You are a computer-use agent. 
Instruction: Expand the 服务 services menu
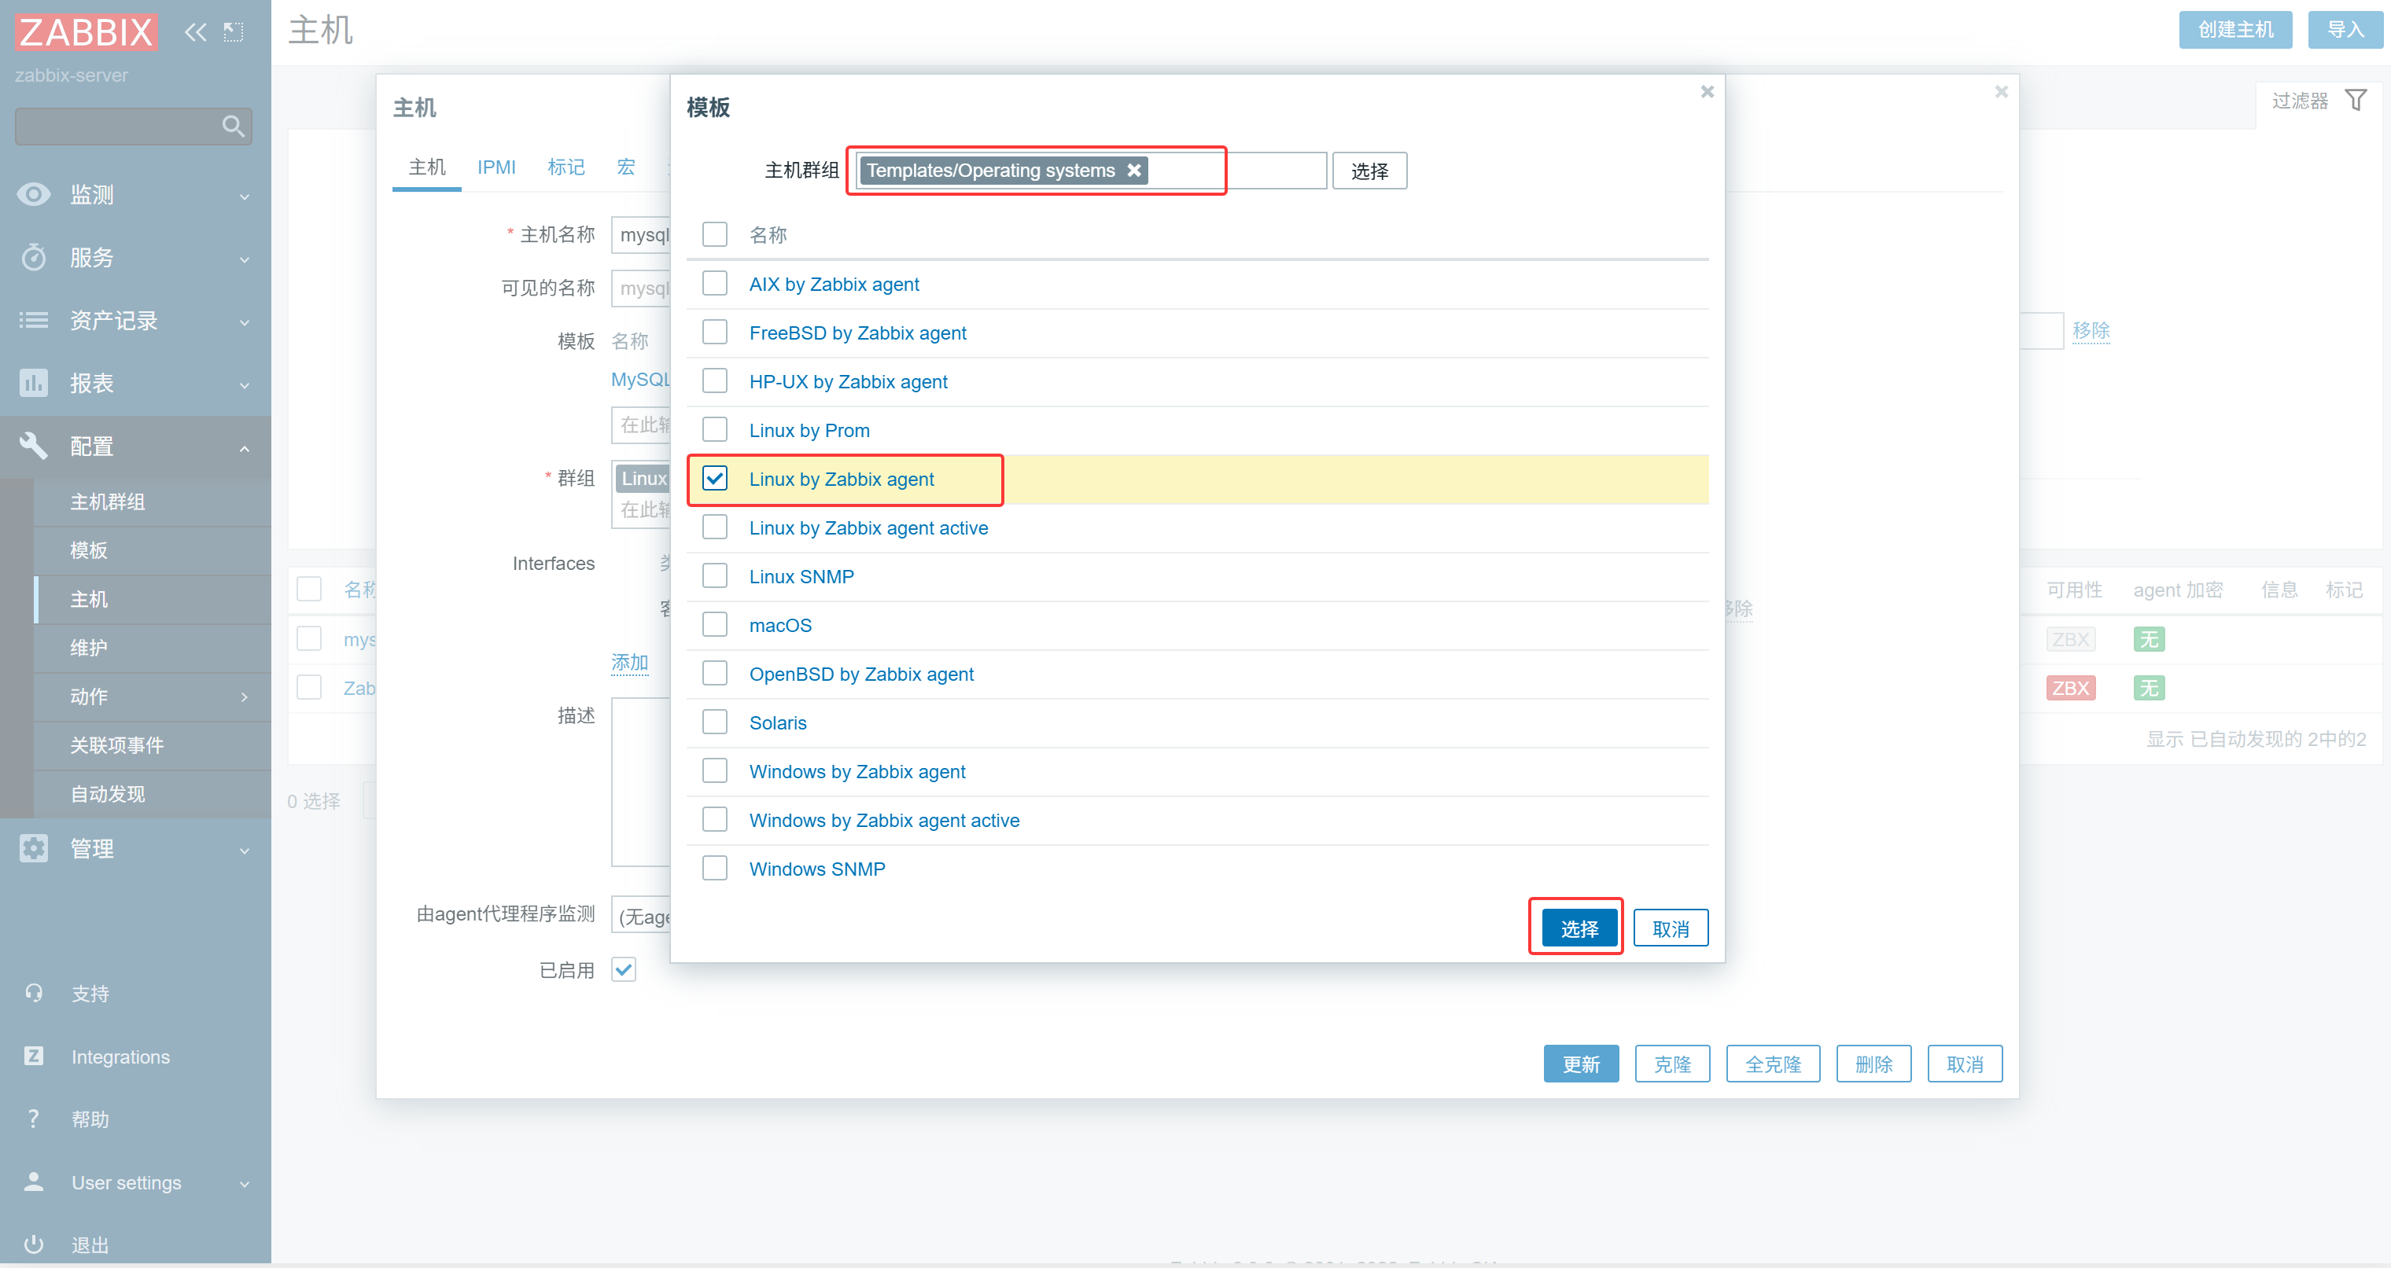click(x=244, y=259)
